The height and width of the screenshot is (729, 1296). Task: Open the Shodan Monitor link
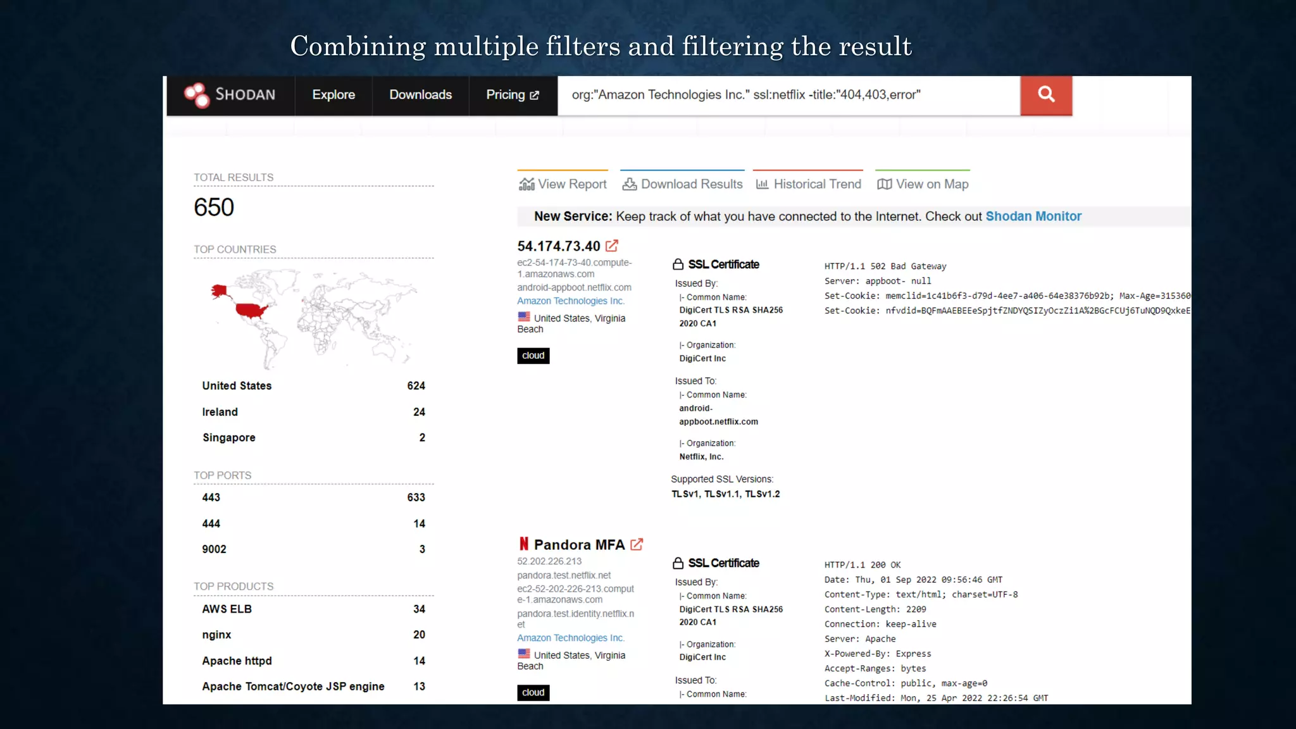[1033, 216]
